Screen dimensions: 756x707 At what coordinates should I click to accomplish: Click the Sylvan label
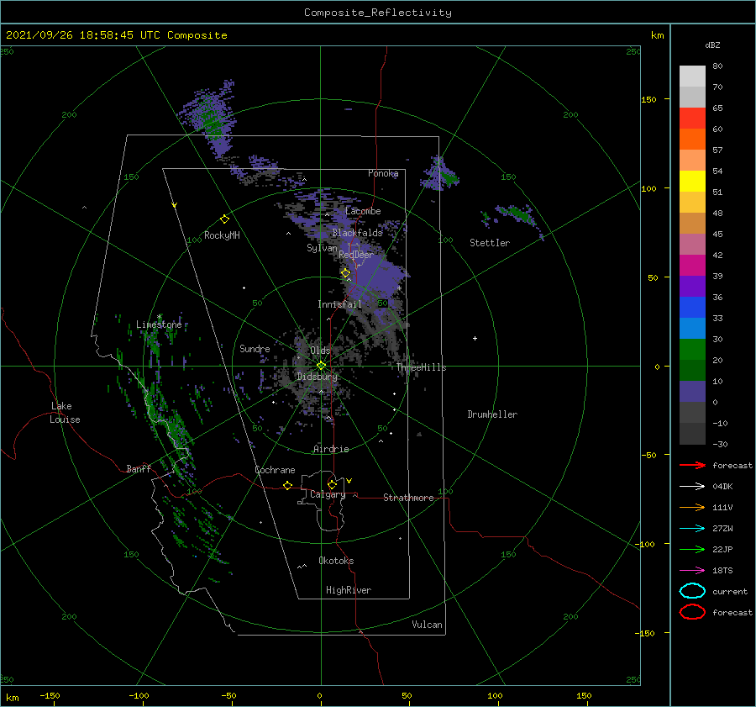[x=322, y=248]
